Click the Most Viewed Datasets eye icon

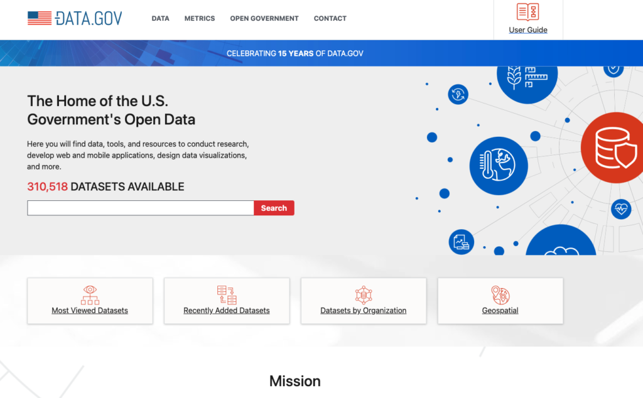90,294
